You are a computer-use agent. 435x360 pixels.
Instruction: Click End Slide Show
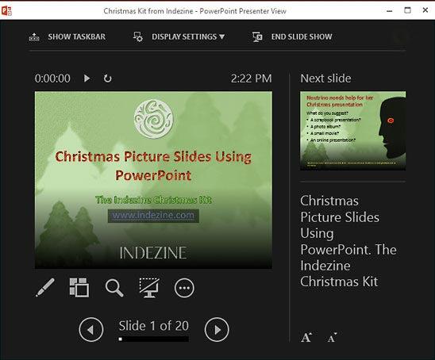pos(292,36)
